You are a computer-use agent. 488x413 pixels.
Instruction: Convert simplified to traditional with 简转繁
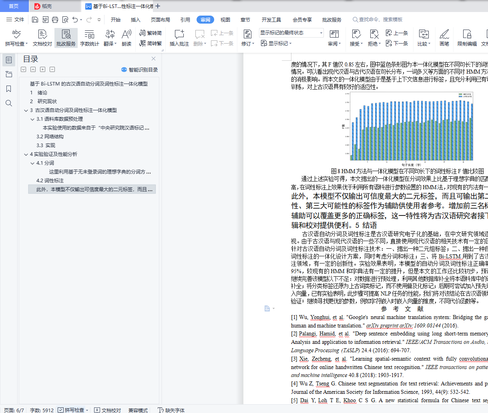pyautogui.click(x=151, y=43)
